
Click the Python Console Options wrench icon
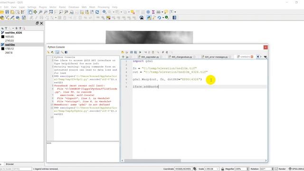(62, 52)
